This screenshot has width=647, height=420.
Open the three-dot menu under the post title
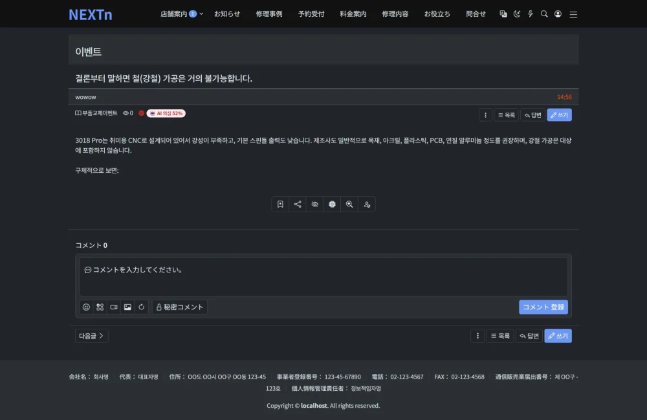tap(485, 115)
